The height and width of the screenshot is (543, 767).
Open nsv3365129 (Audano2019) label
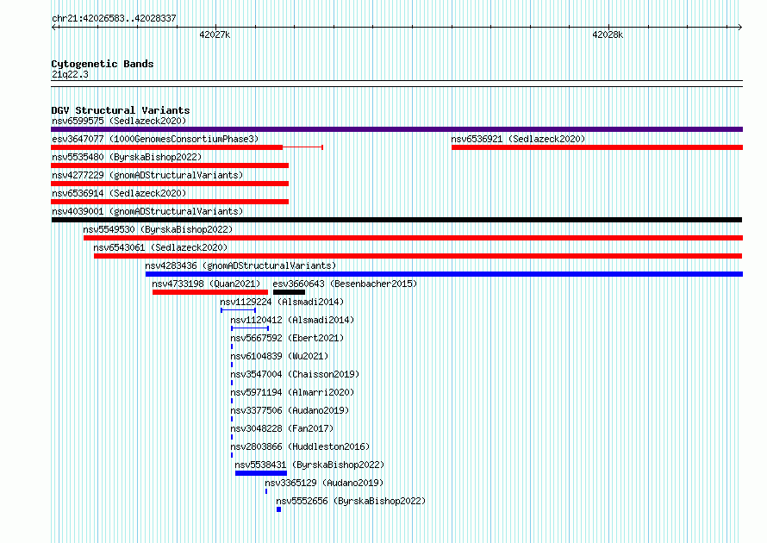click(324, 483)
